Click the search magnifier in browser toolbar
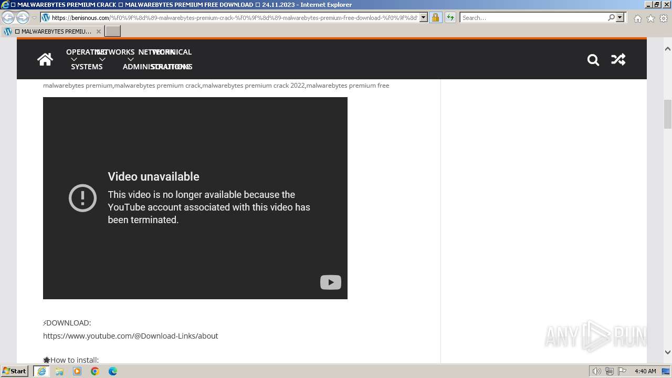The image size is (672, 378). 611,17
